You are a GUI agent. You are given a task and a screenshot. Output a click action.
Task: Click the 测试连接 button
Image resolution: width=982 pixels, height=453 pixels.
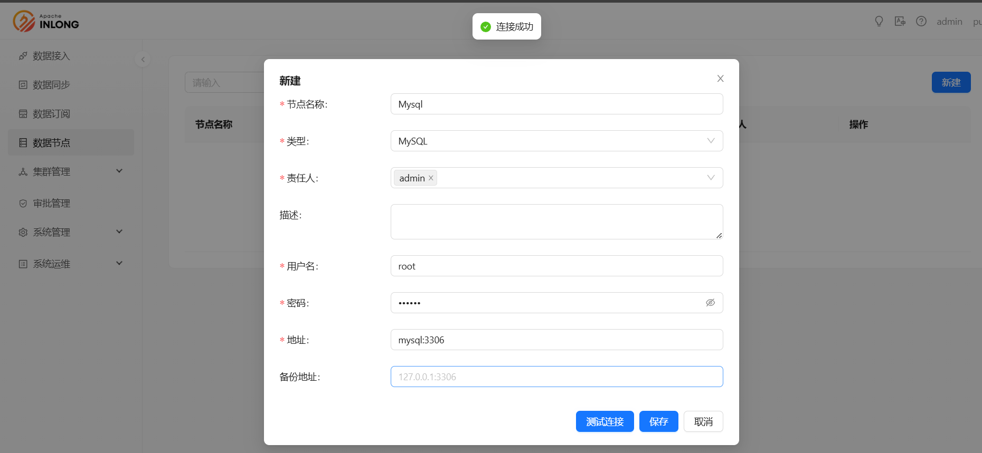coord(605,421)
